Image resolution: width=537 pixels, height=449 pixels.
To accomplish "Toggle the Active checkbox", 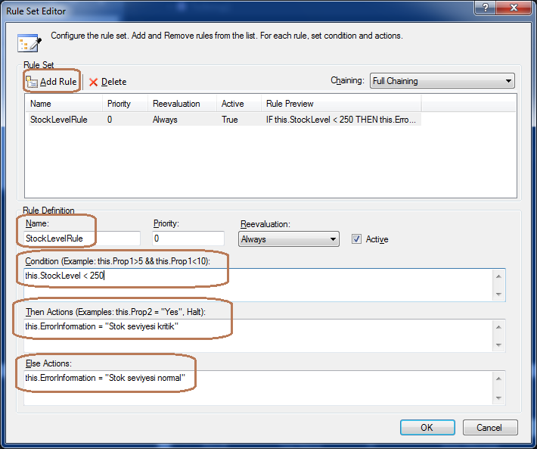I will (357, 239).
